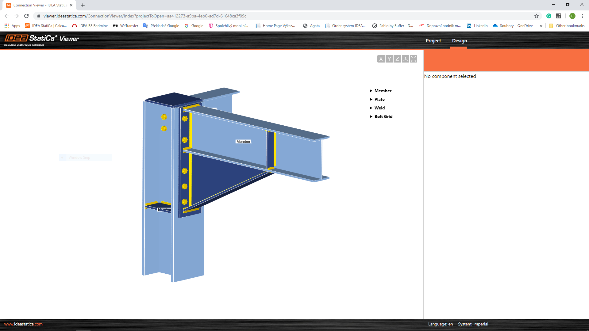This screenshot has height=331, width=589.
Task: Open the WeTransfer bookmark
Action: pyautogui.click(x=125, y=26)
